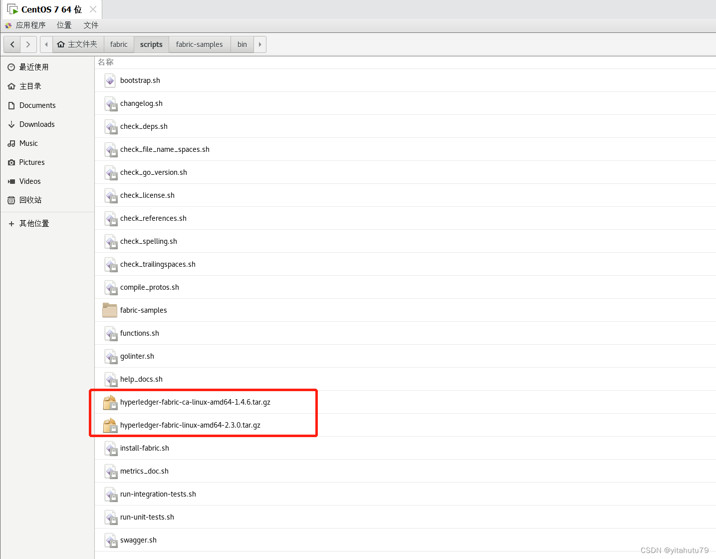This screenshot has width=716, height=559.
Task: Click the run-integration-tests.sh file icon
Action: 110,494
